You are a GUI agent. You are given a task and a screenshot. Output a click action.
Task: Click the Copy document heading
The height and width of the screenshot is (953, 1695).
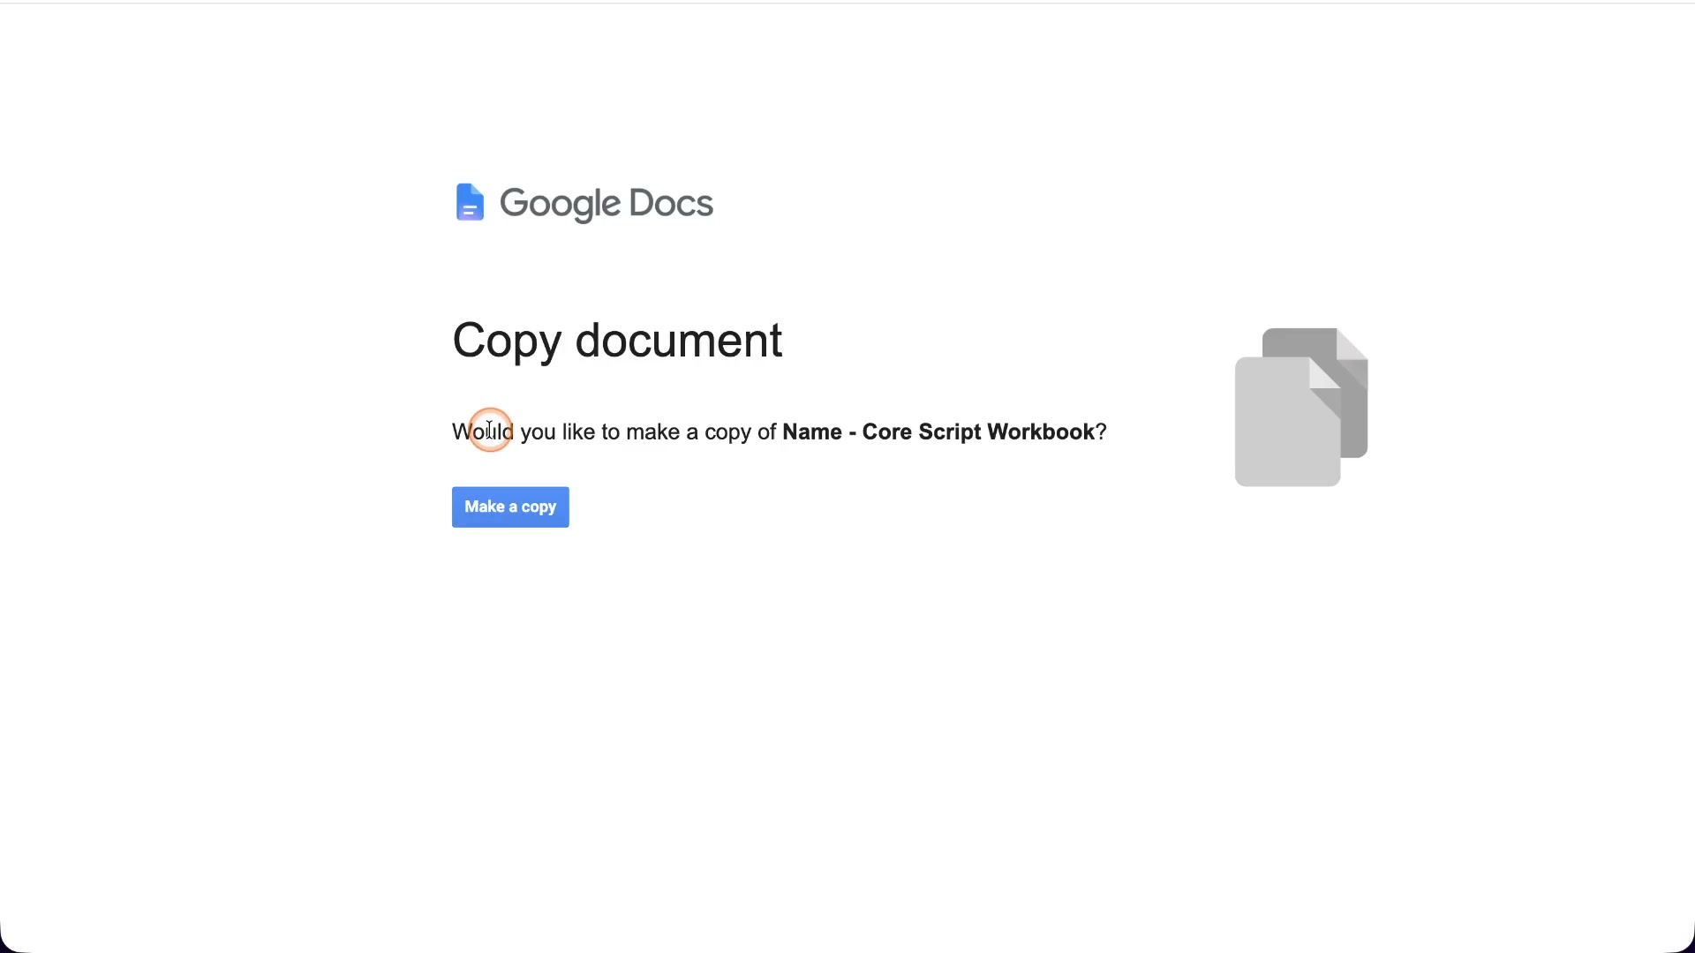tap(617, 341)
